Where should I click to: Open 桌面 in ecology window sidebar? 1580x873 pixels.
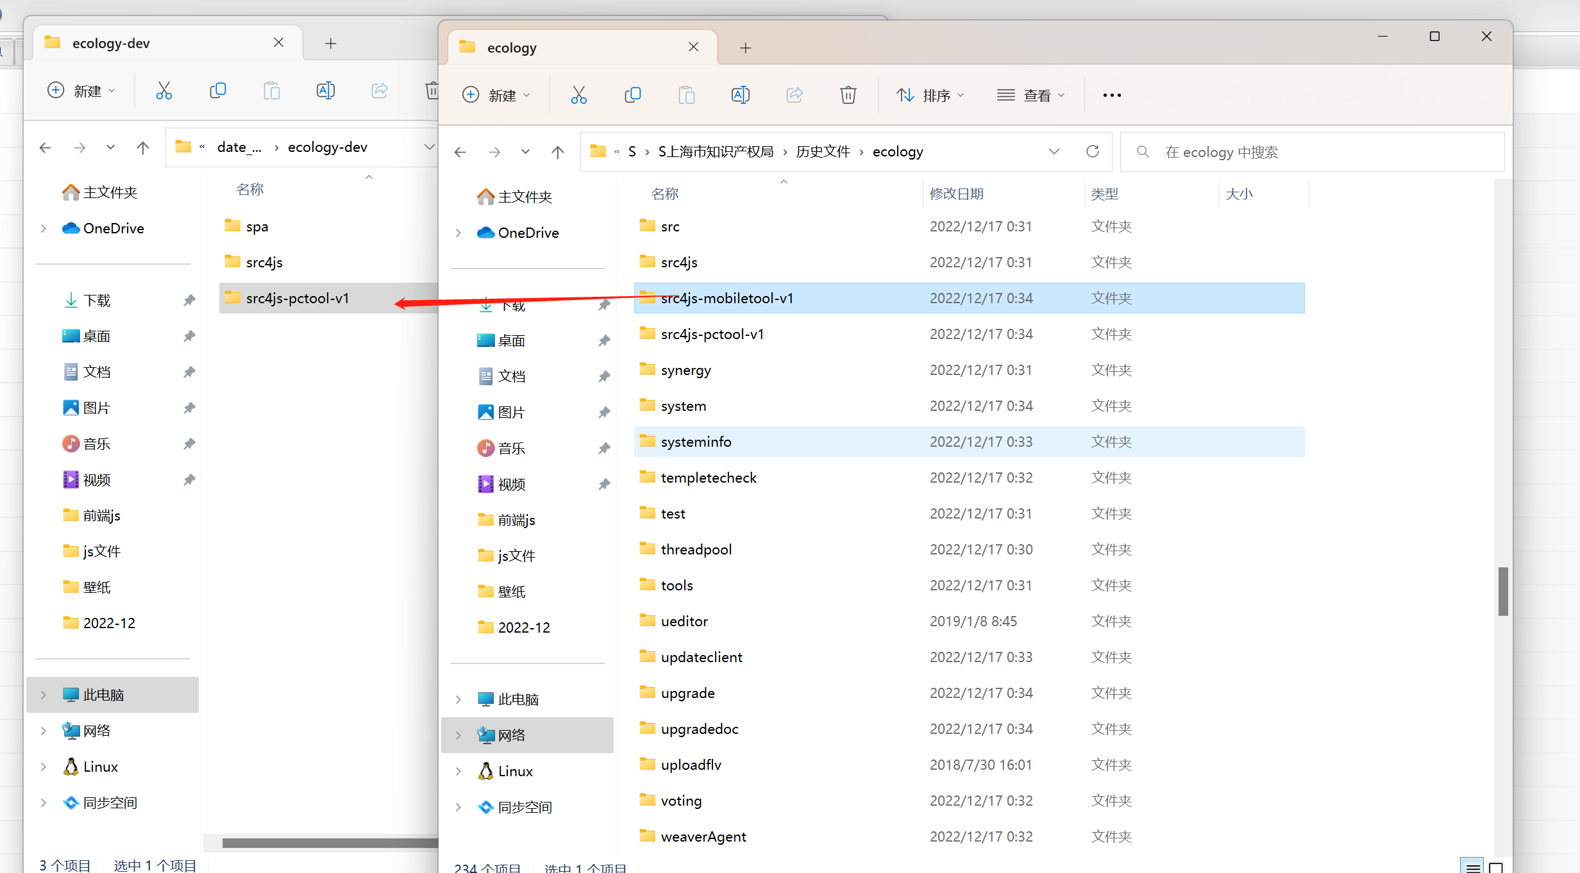tap(512, 340)
